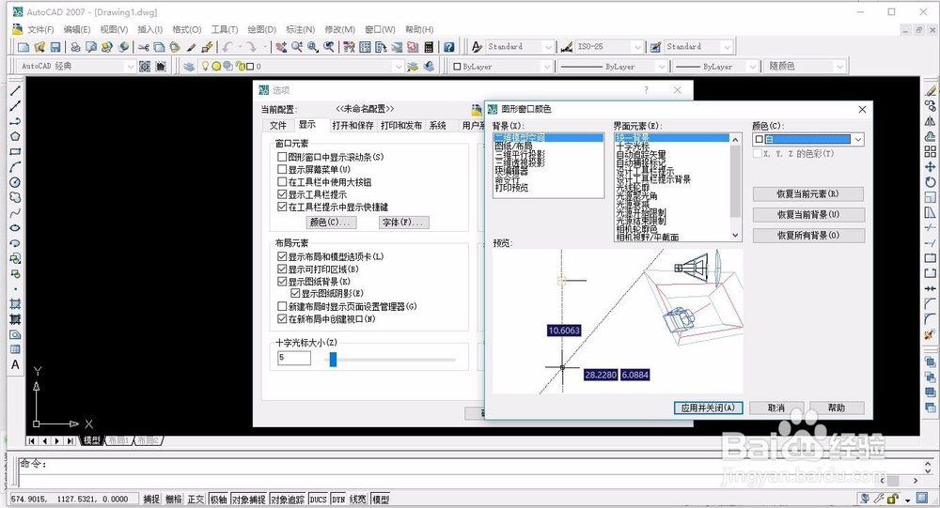
Task: Toggle the '显示图纸阴影(E)' checkbox
Action: point(295,294)
